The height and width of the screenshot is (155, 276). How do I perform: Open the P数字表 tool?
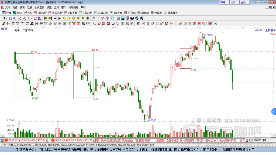(71, 13)
